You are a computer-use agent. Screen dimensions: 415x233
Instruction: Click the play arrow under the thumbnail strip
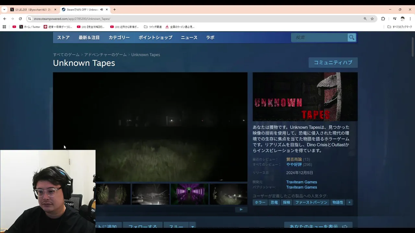click(241, 209)
